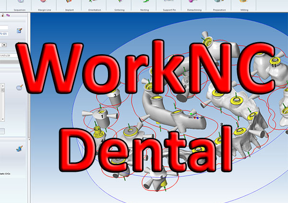Select the Implant toolbar step
The image size is (288, 203).
click(x=70, y=5)
